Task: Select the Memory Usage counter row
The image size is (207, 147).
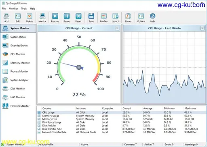Action: coord(122,116)
